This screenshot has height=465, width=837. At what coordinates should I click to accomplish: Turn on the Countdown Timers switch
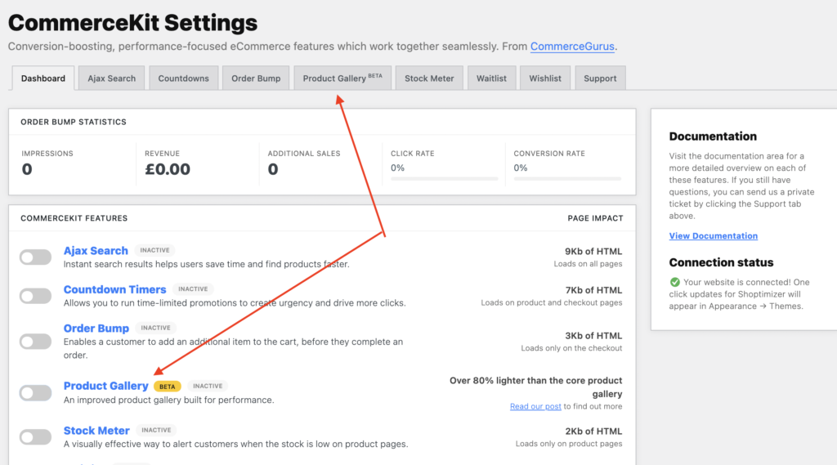(x=35, y=296)
